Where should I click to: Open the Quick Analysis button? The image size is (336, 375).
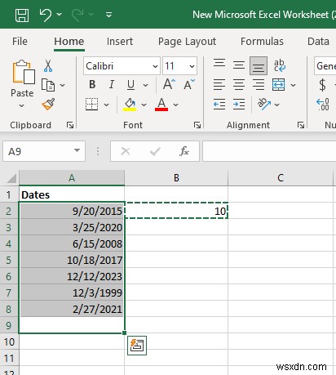[137, 346]
